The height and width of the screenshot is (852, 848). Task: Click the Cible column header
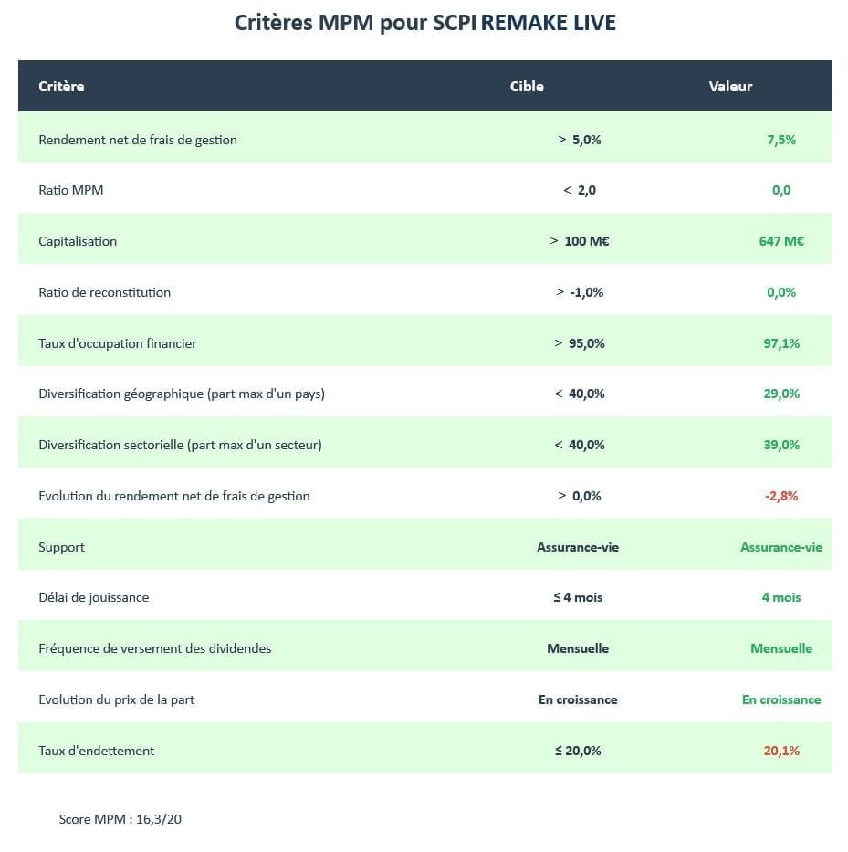tap(527, 87)
